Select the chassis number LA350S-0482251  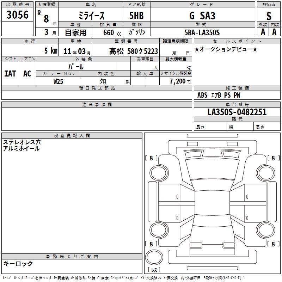(237, 112)
